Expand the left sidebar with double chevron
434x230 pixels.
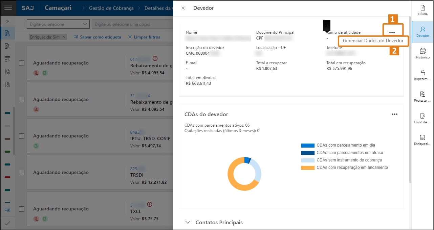click(x=7, y=21)
